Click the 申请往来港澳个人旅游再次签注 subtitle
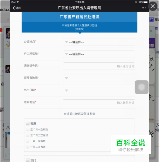 point(79,25)
